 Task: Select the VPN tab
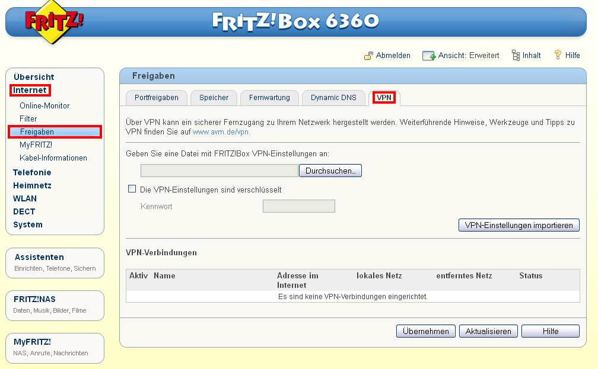point(384,98)
